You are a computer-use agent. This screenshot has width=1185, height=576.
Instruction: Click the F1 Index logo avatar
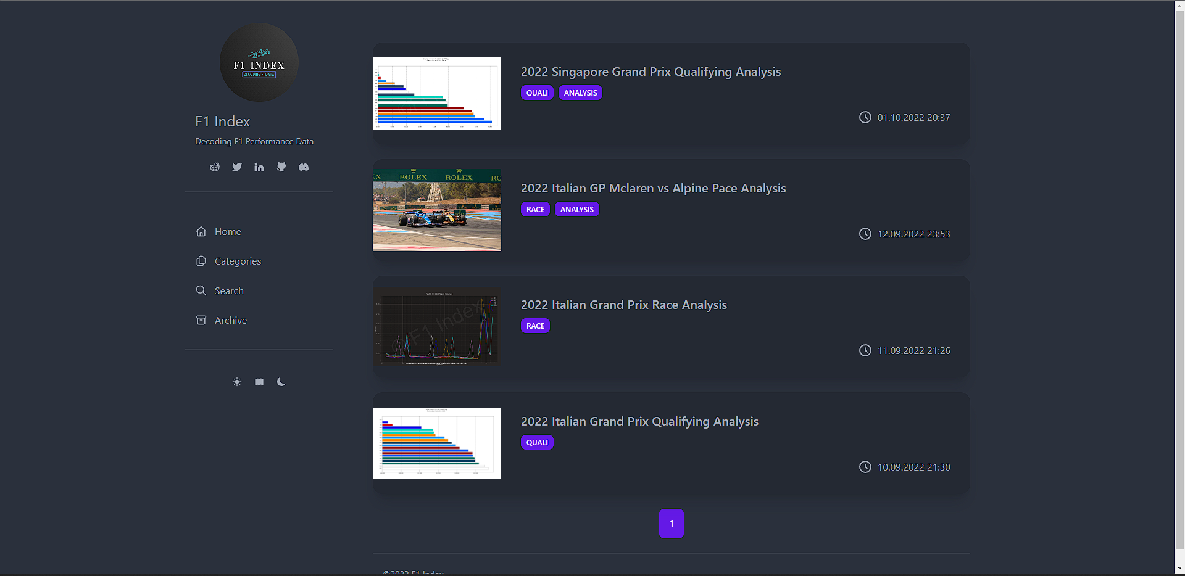point(259,62)
